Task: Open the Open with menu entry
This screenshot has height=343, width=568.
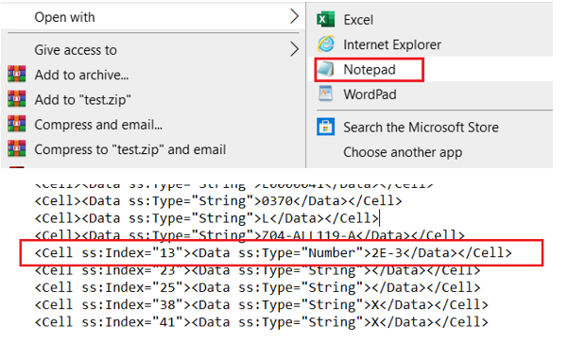Action: [x=64, y=17]
